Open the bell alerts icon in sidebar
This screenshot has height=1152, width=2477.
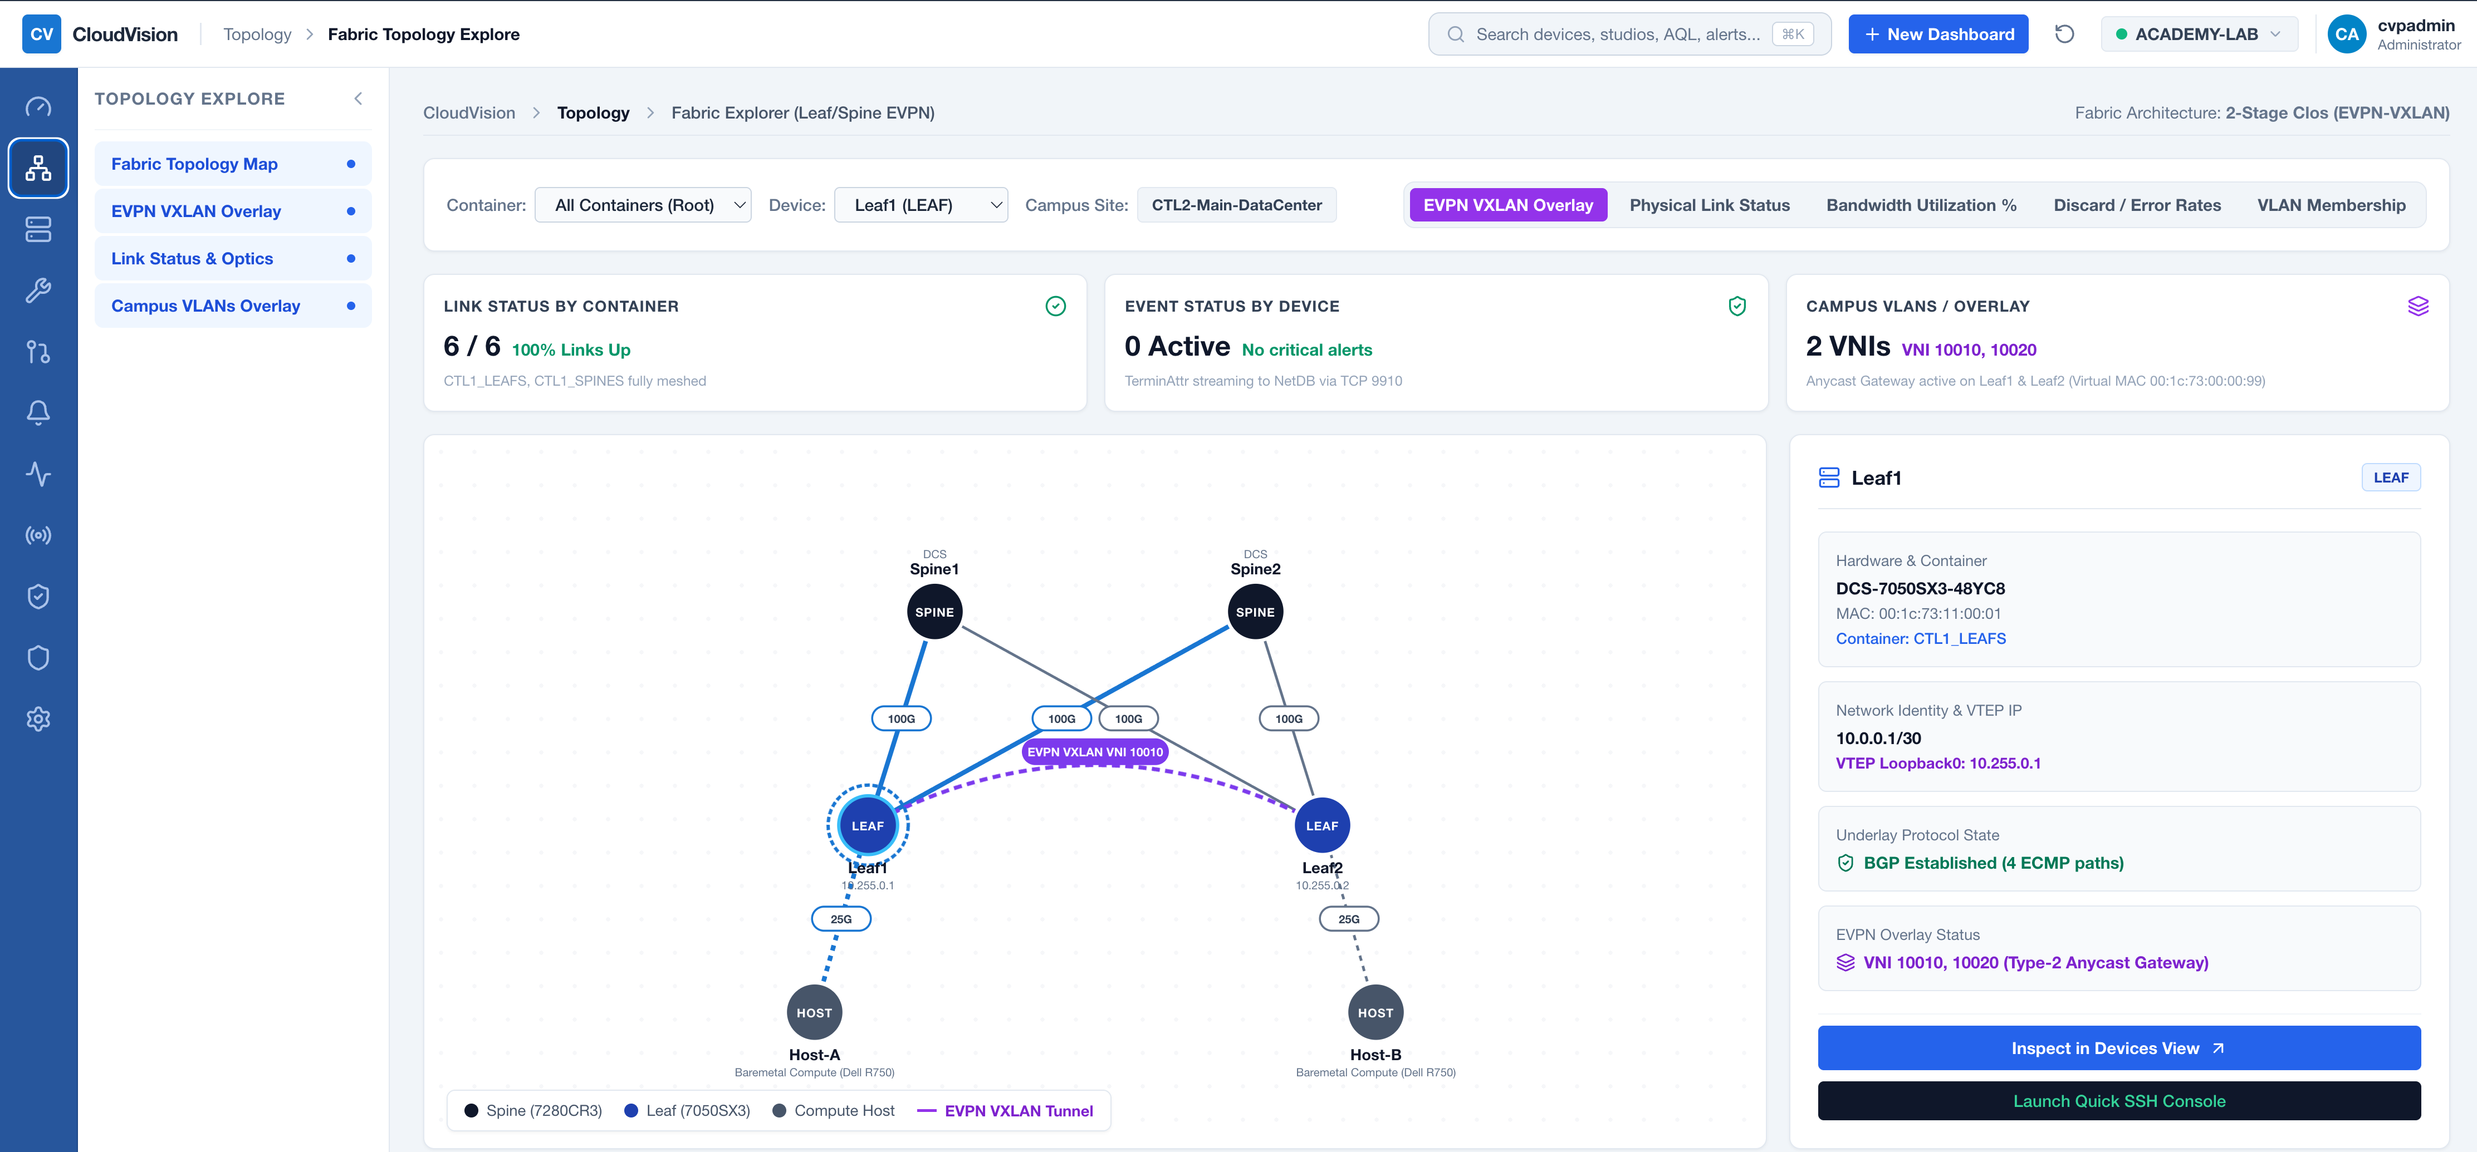pyautogui.click(x=38, y=413)
